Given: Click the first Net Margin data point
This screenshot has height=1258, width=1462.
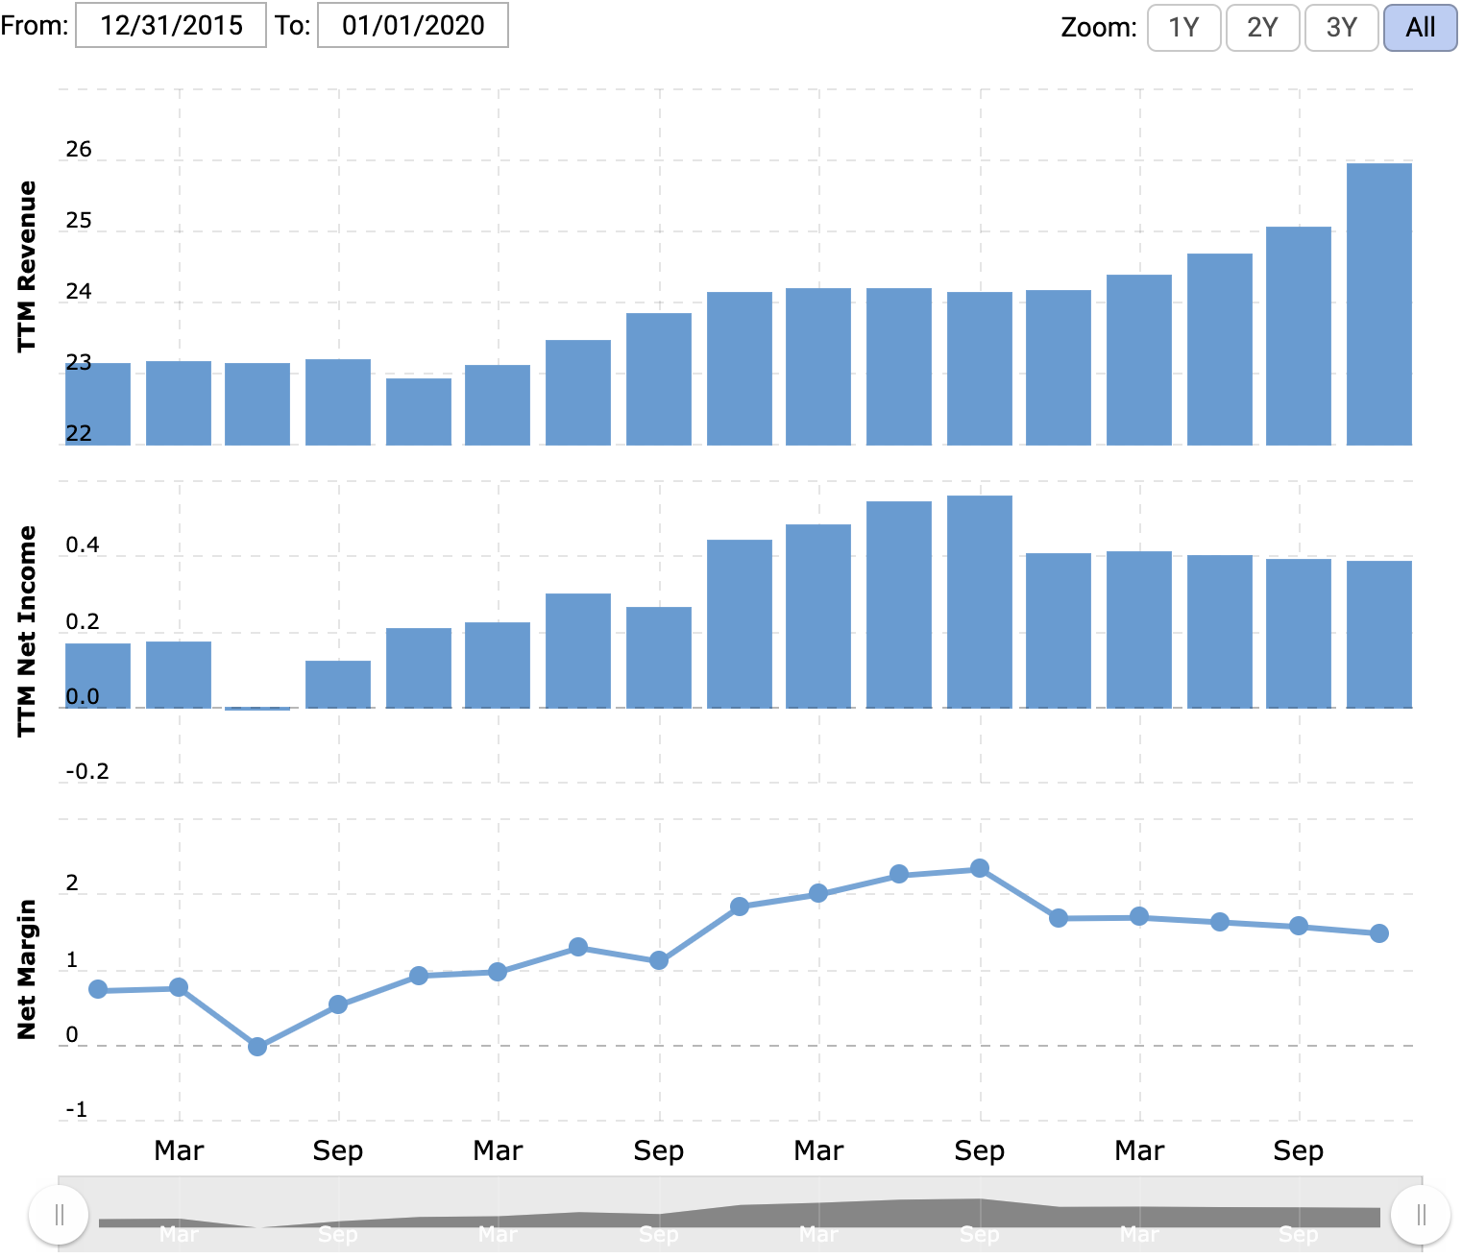Looking at the screenshot, I should [98, 989].
